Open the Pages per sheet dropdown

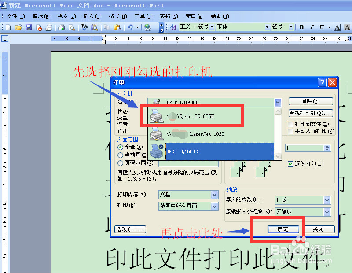[x=327, y=200]
